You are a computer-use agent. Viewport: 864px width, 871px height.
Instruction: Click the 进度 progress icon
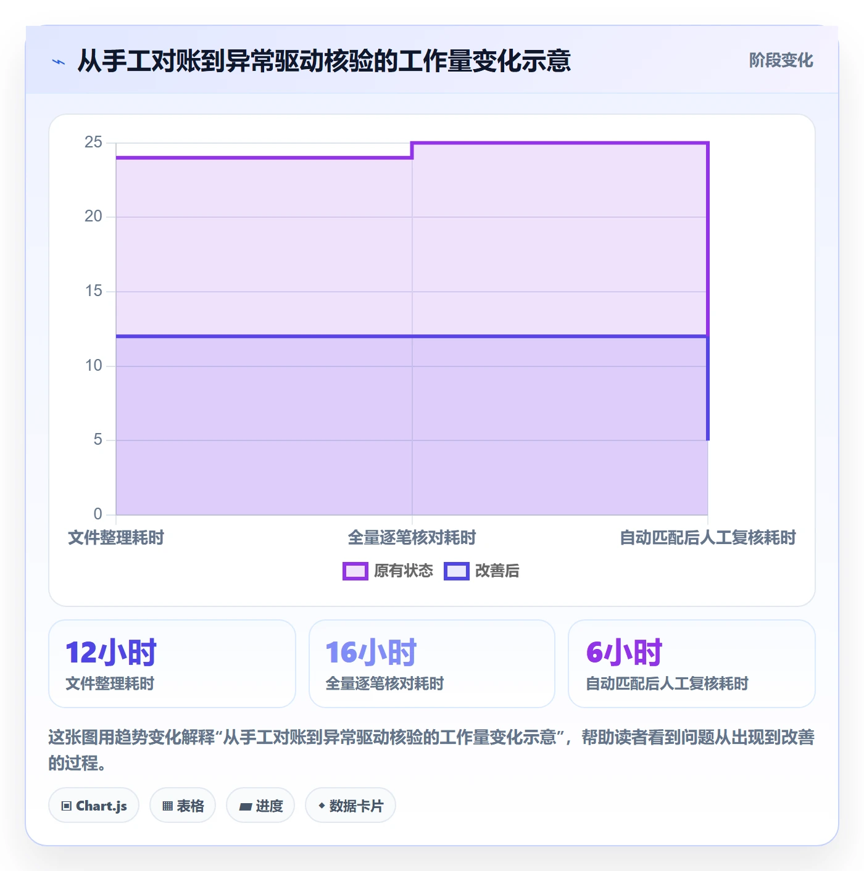(x=246, y=806)
